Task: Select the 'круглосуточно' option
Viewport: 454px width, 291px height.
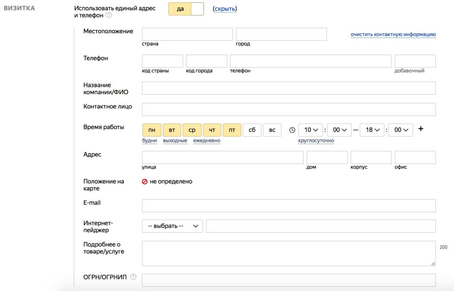Action: pos(316,141)
